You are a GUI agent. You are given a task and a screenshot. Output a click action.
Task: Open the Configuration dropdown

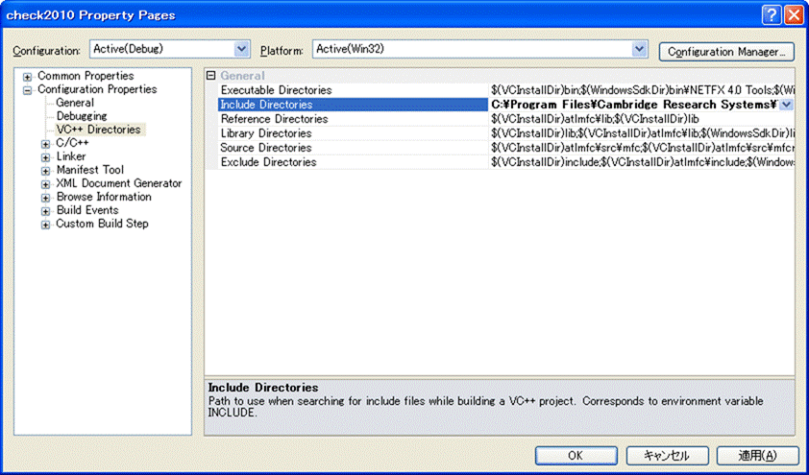(241, 49)
